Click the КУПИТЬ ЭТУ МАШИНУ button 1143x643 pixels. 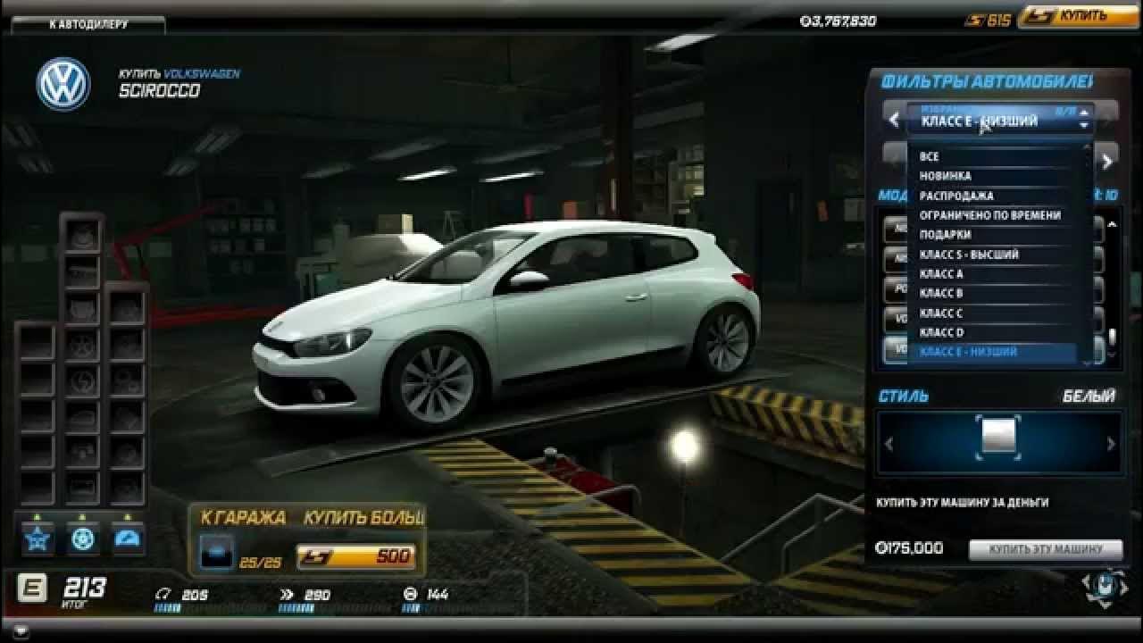pos(1045,549)
